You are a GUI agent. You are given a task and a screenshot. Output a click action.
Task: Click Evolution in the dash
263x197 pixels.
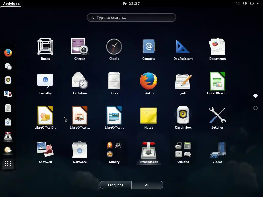pyautogui.click(x=8, y=66)
